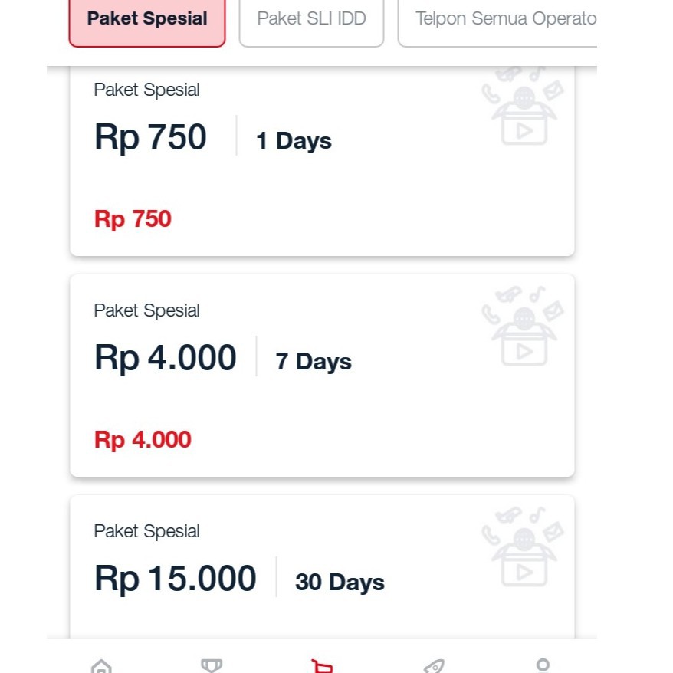The image size is (673, 673).
Task: Click the 7 Days duration text
Action: (313, 361)
